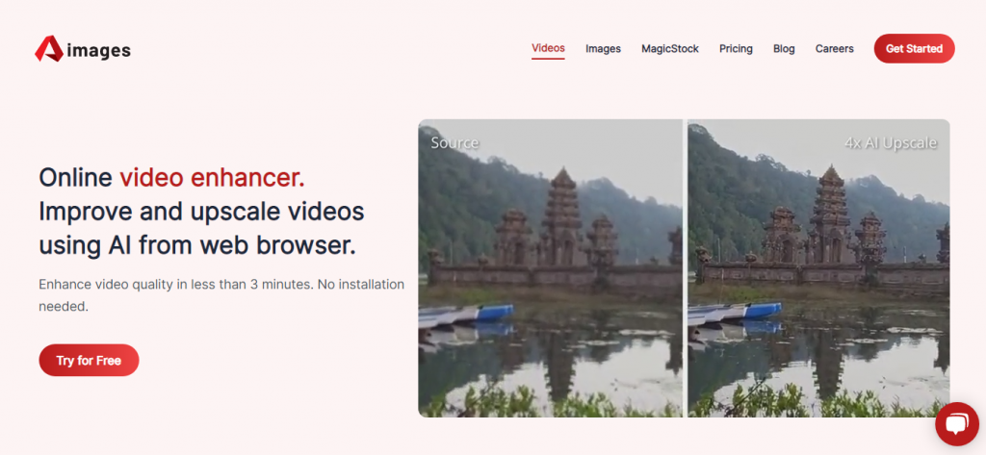Click the red A logo icon
The image size is (986, 455).
(48, 48)
